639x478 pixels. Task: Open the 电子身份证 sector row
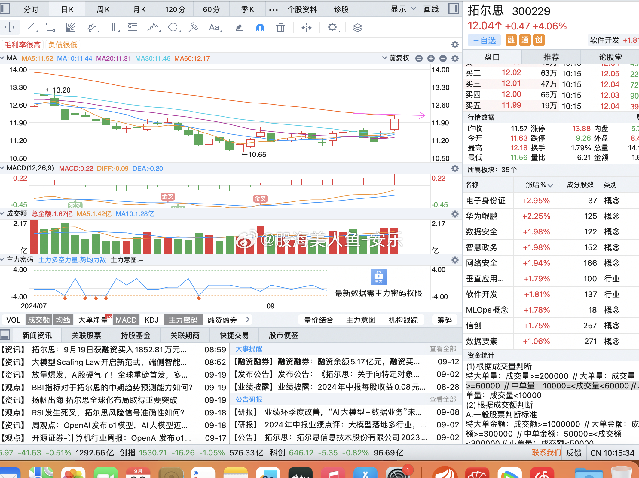(486, 201)
